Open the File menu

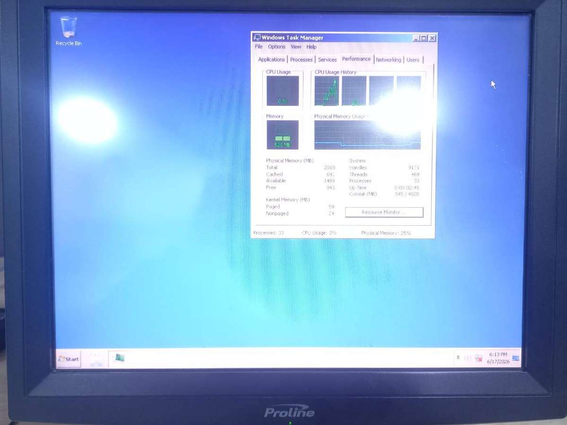point(259,47)
